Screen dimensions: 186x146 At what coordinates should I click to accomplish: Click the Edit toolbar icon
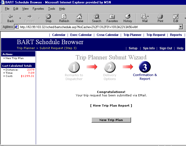pos(176,18)
